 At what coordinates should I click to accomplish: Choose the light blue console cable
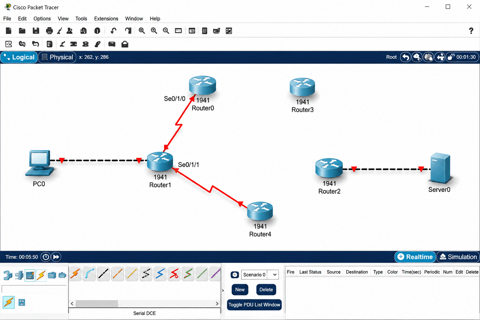[89, 274]
